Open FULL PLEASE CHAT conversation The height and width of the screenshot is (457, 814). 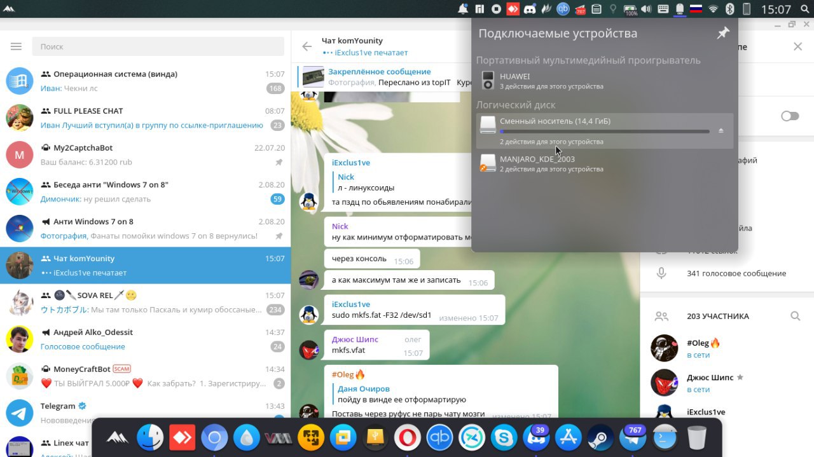pyautogui.click(x=145, y=118)
